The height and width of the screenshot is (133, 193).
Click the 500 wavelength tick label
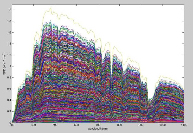click(55, 125)
